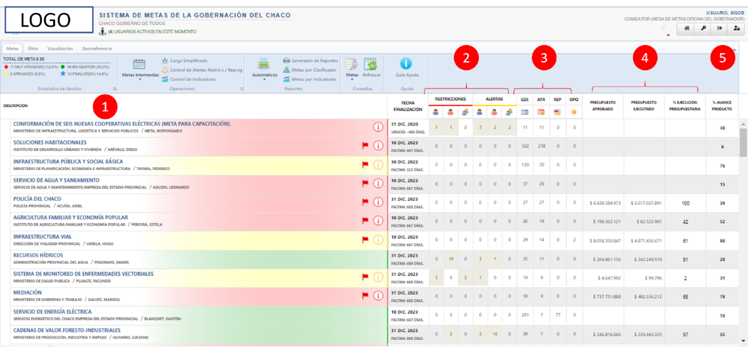Open RECURSOS HÍDRICOS meta link
The image size is (748, 355).
click(38, 255)
